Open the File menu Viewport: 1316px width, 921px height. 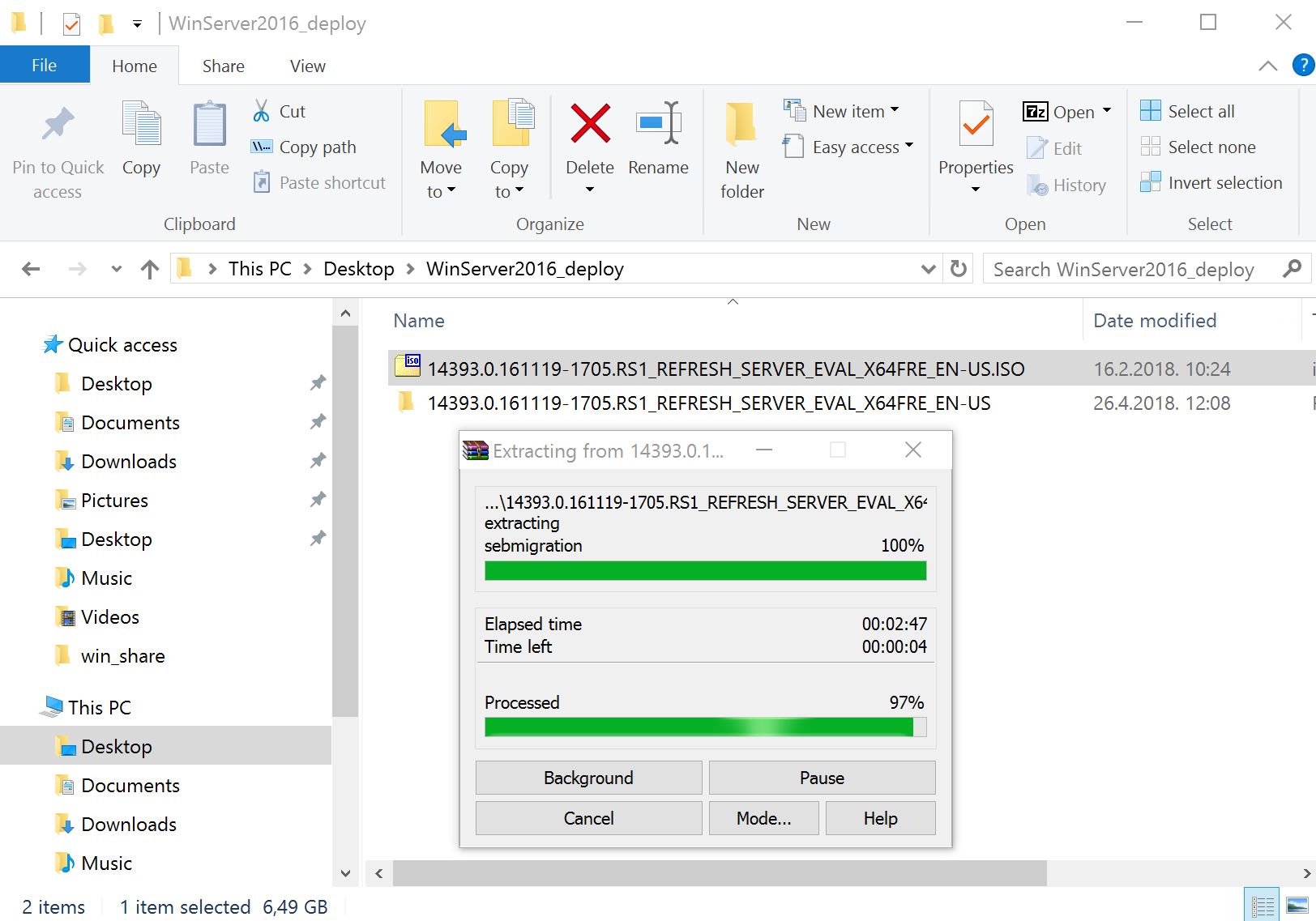click(45, 64)
